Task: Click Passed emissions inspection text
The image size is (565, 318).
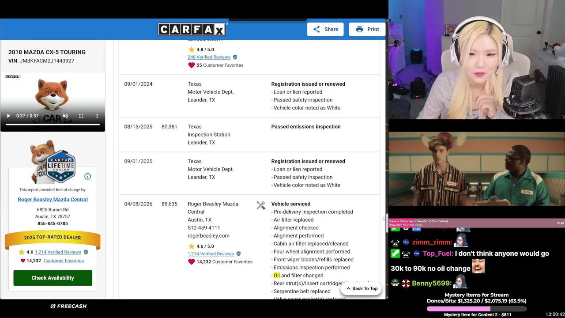Action: [x=306, y=126]
